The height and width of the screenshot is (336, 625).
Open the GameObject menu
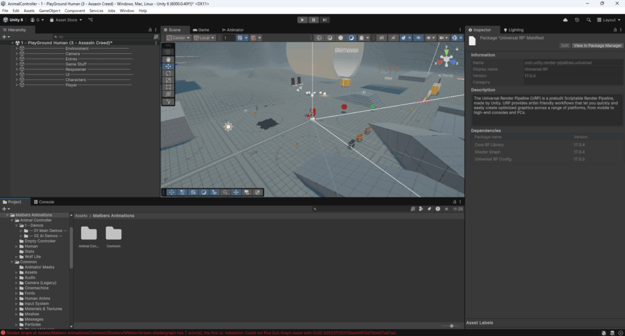pyautogui.click(x=49, y=11)
